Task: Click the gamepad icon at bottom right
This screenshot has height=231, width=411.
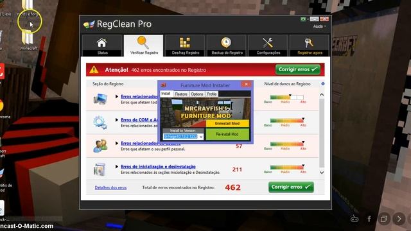Action: click(354, 219)
